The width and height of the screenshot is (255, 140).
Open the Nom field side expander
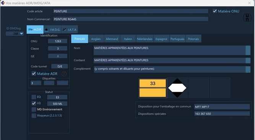tap(248, 50)
